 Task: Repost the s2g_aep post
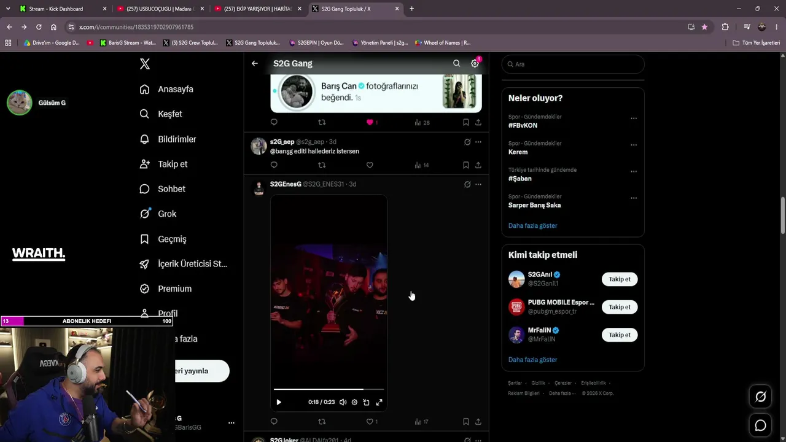point(322,165)
